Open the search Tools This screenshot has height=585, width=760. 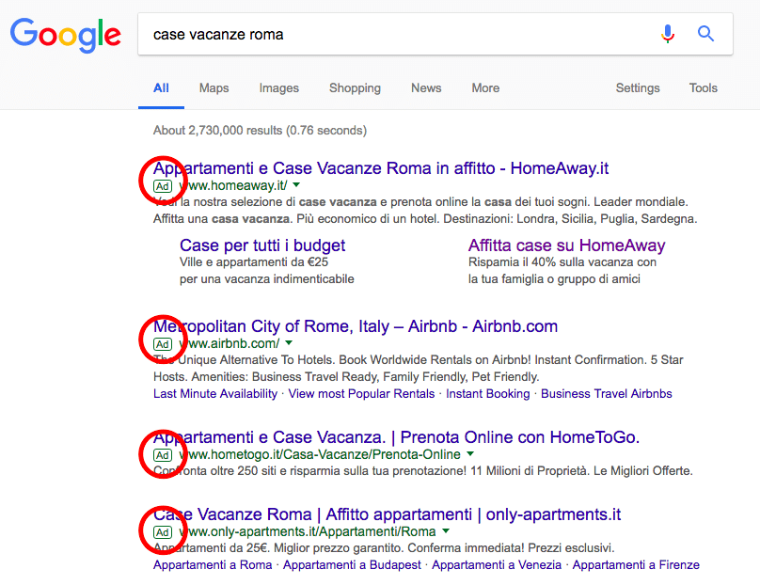tap(703, 88)
